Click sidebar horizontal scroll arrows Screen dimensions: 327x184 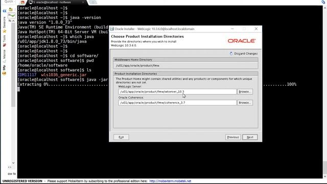tap(9, 167)
